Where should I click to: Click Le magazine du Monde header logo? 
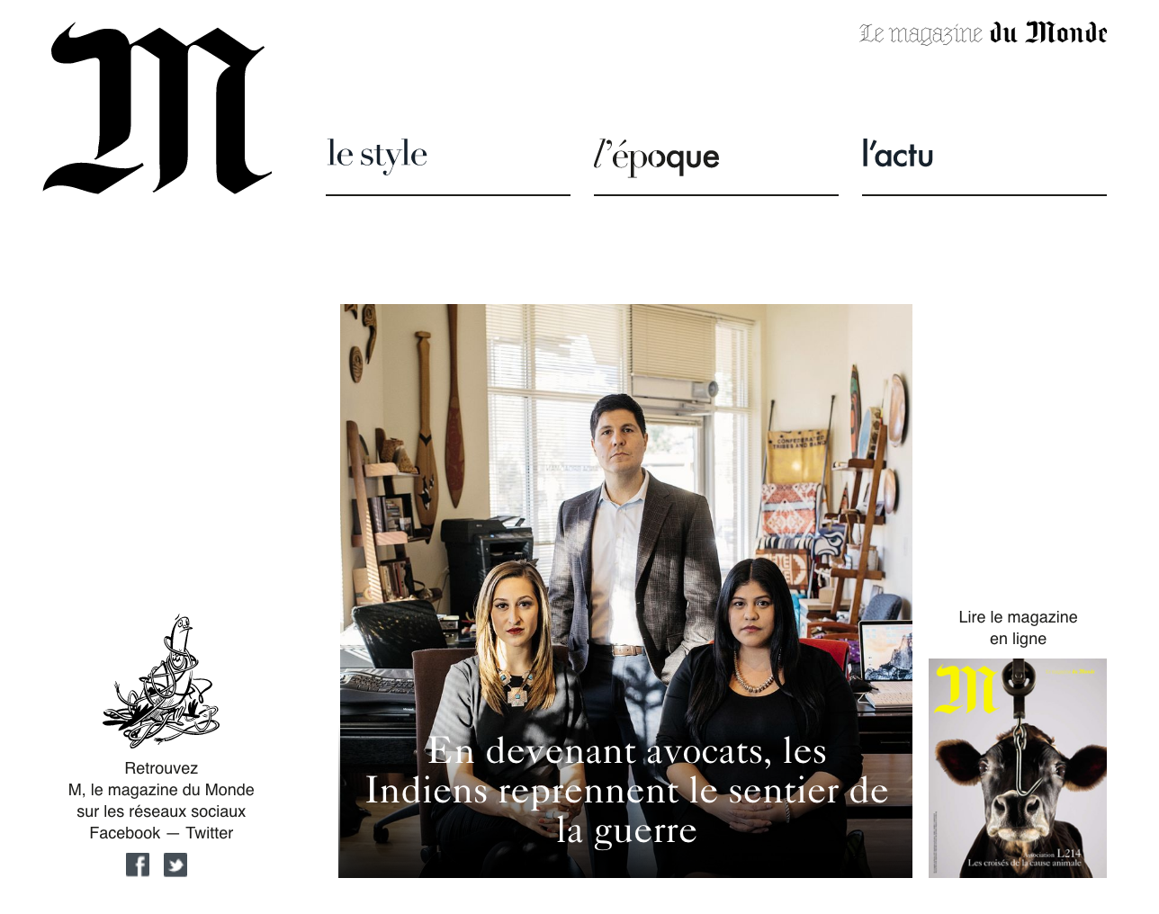coord(983,34)
